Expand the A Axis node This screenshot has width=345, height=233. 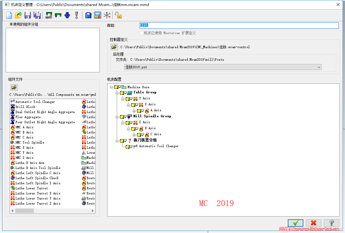point(134,111)
